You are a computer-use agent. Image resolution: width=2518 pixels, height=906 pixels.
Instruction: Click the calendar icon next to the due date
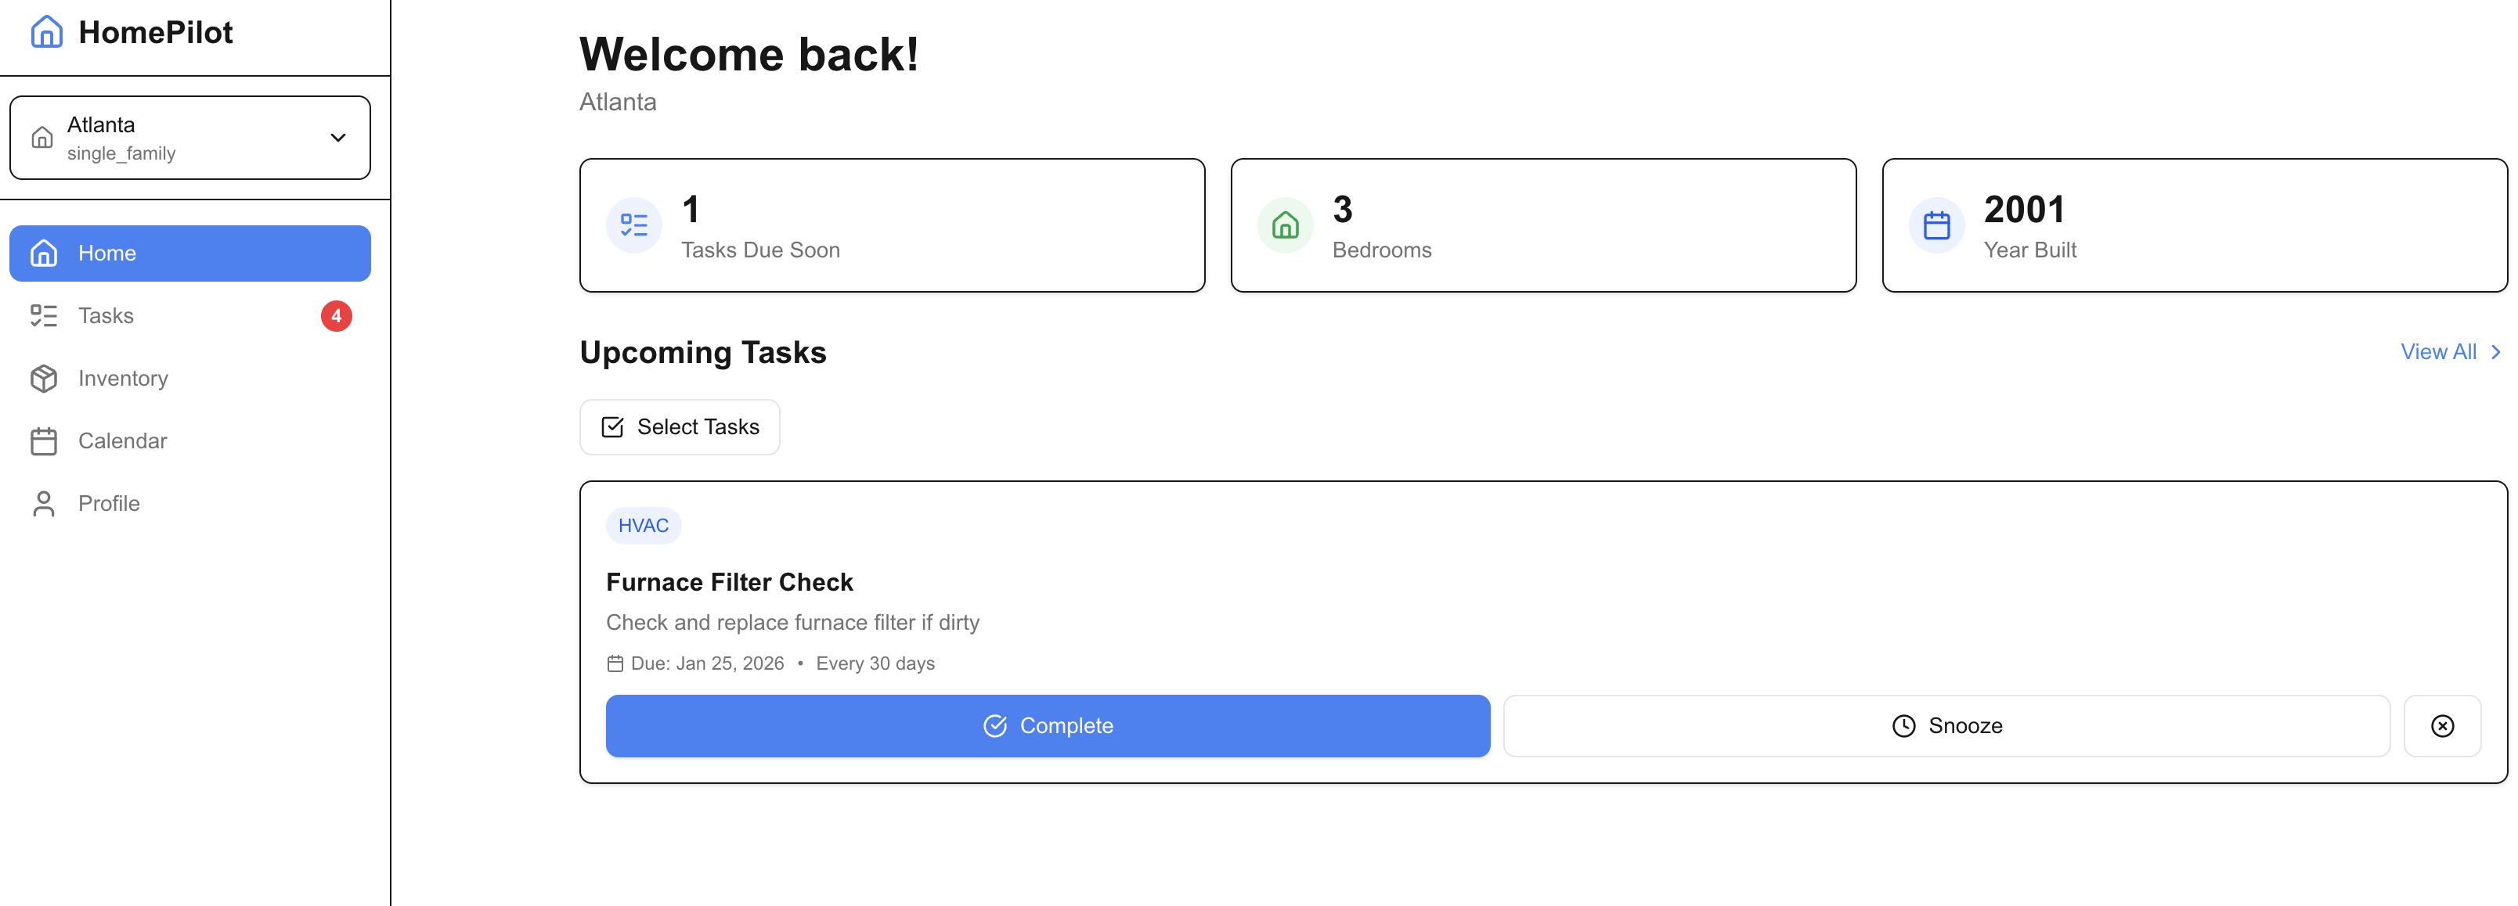pyautogui.click(x=614, y=662)
